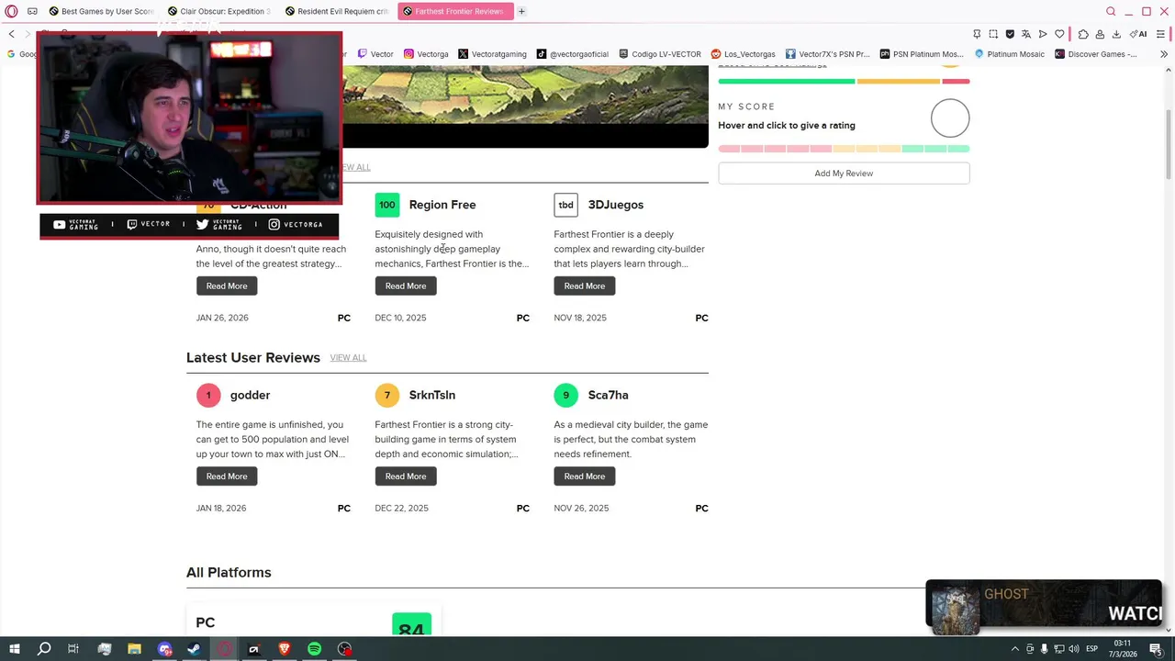The height and width of the screenshot is (661, 1175).
Task: Open the send/flow arrow icon
Action: pyautogui.click(x=1043, y=34)
